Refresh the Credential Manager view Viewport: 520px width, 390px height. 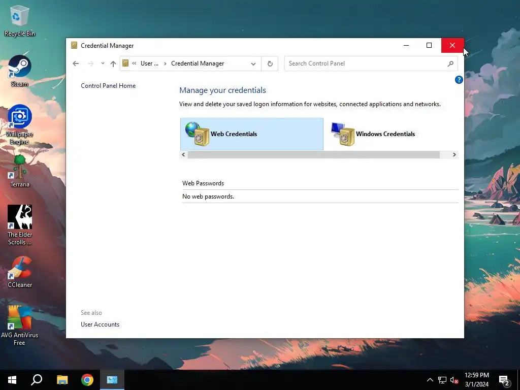270,63
